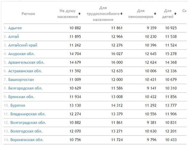
Task: Click the Белгородская обл. link
Action: coord(25,88)
